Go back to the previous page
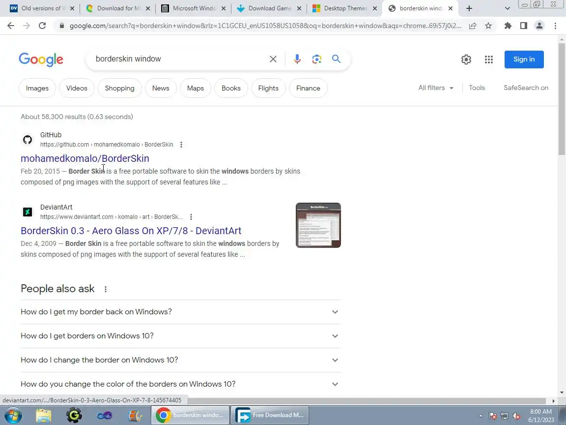Screen dimensions: 566x425 [11, 26]
